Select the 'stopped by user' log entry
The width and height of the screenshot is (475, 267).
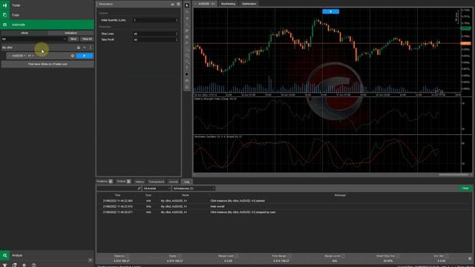284,212
